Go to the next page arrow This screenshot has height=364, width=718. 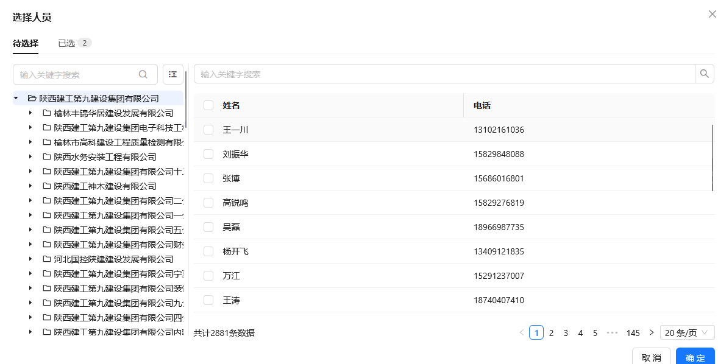tap(652, 332)
